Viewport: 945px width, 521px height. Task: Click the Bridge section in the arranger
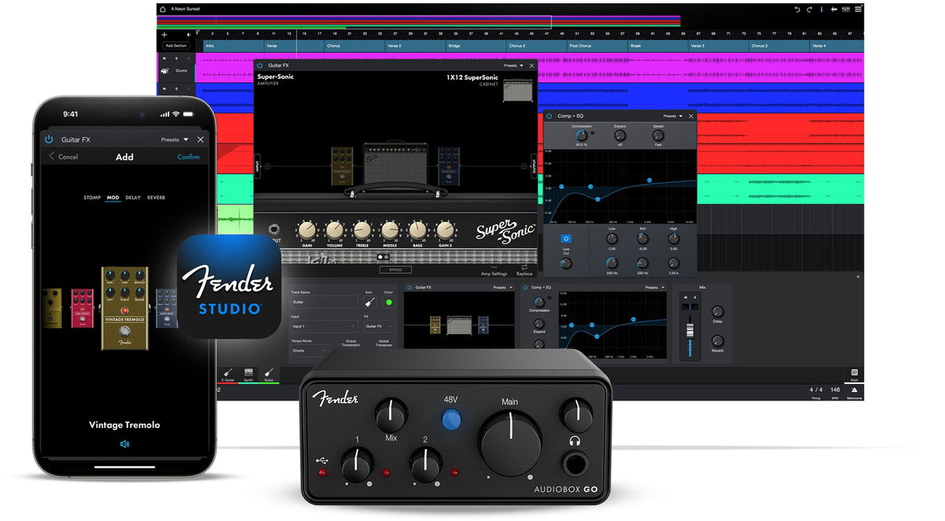(x=474, y=46)
